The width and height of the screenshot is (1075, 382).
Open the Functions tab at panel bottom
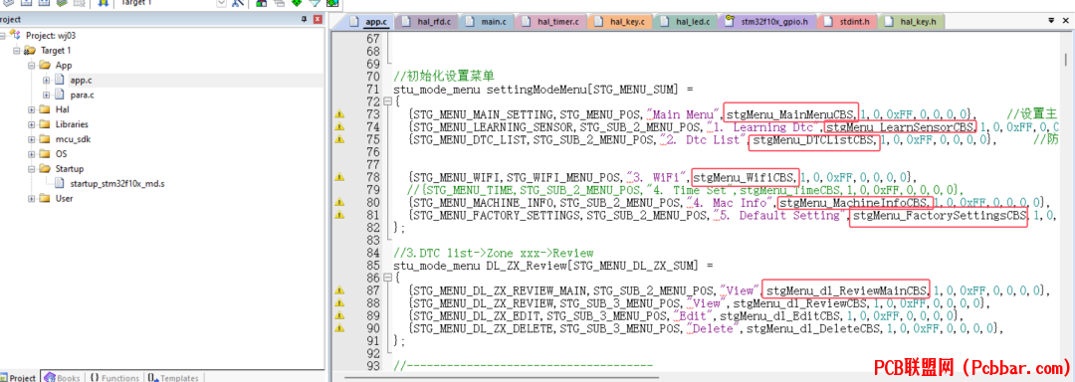[x=113, y=377]
